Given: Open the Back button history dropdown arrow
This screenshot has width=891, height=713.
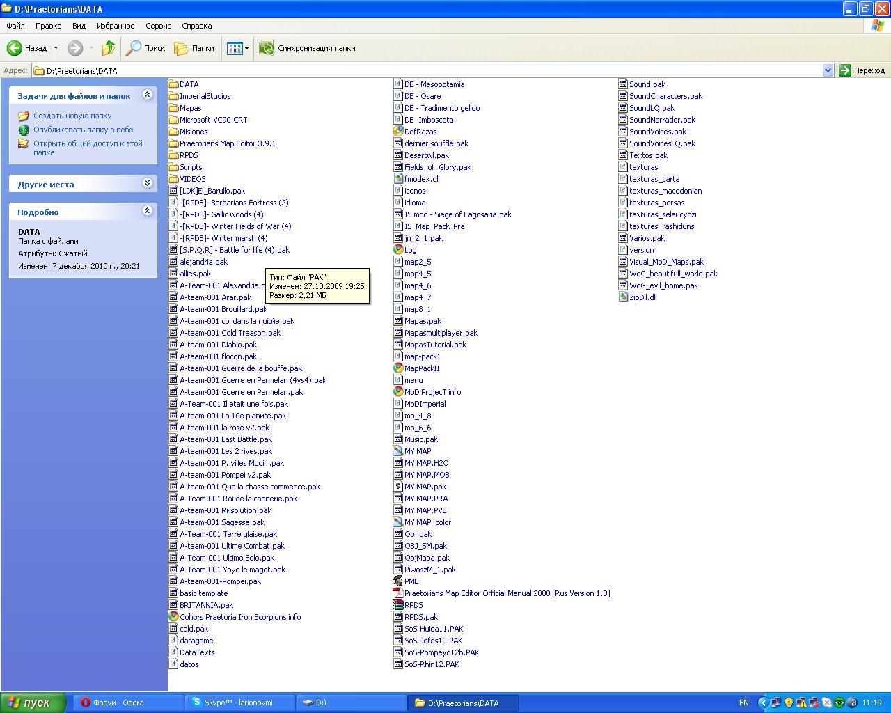Looking at the screenshot, I should pyautogui.click(x=56, y=48).
